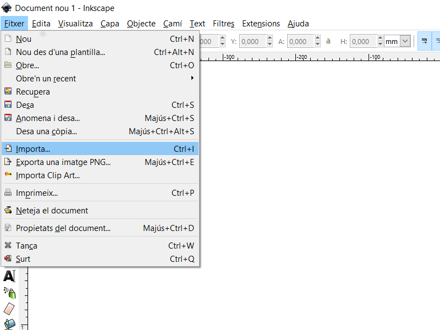Choose Nou des d'una plantilla
Viewport: 440px width, 330px height.
(100, 52)
